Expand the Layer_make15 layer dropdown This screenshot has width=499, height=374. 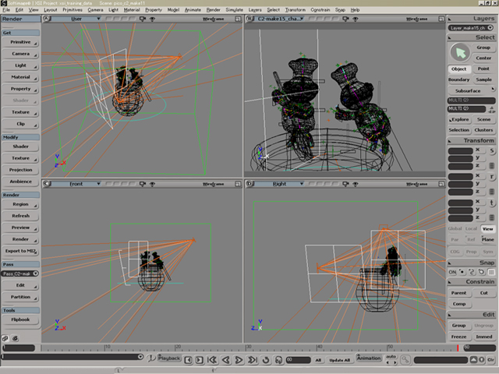472,27
